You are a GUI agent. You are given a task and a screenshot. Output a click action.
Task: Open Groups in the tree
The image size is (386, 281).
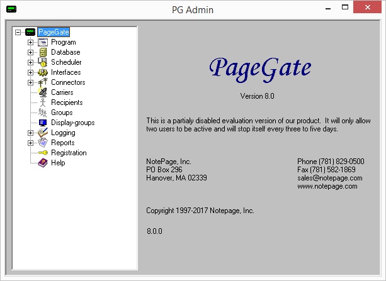coord(62,113)
